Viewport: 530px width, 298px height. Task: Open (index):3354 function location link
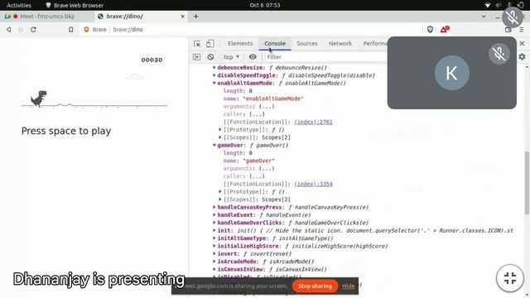313,184
